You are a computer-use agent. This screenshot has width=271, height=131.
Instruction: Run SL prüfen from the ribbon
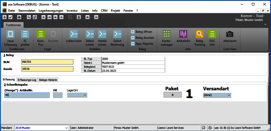click(x=25, y=34)
